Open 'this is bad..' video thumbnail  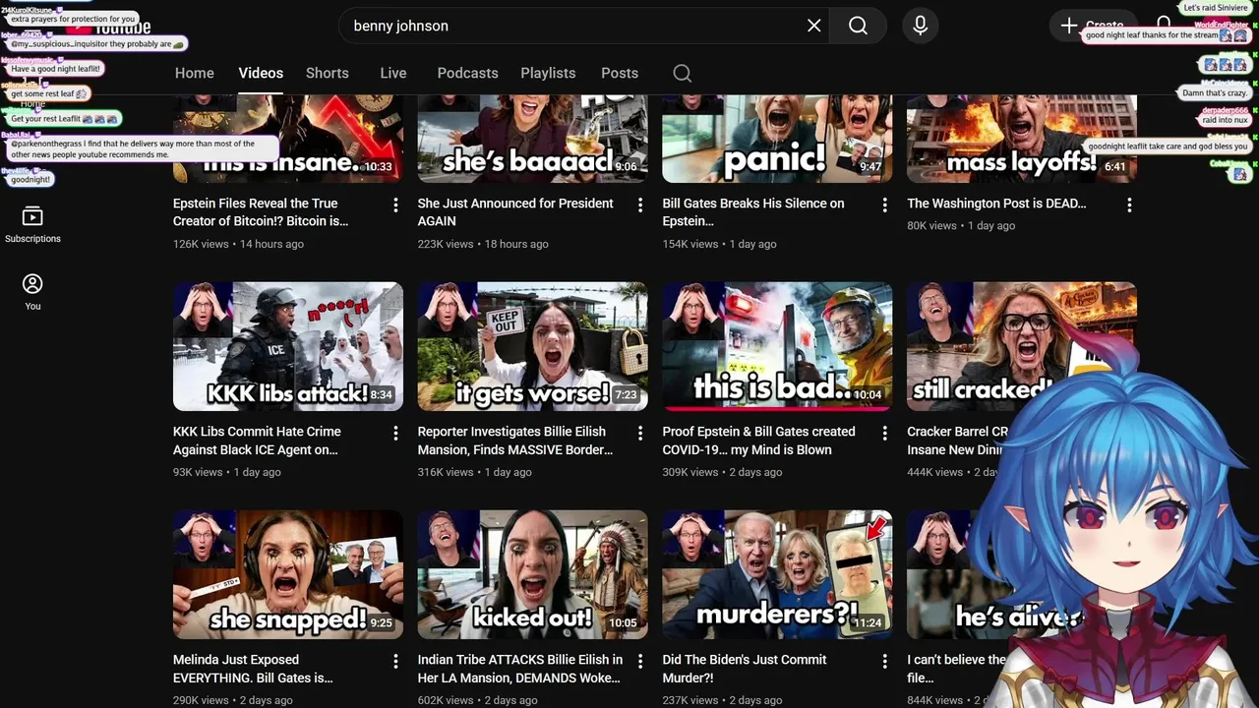[x=777, y=346]
